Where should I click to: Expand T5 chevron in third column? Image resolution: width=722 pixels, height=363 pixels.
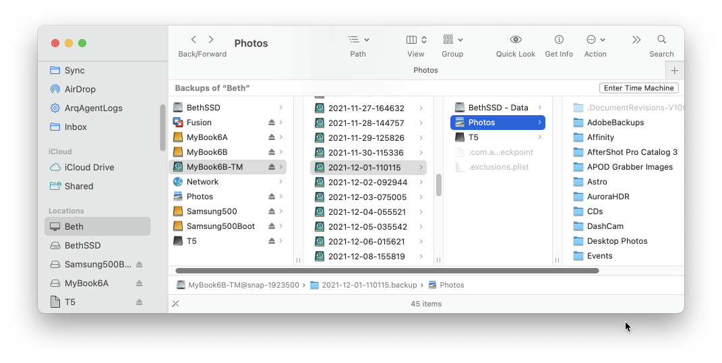(x=540, y=137)
